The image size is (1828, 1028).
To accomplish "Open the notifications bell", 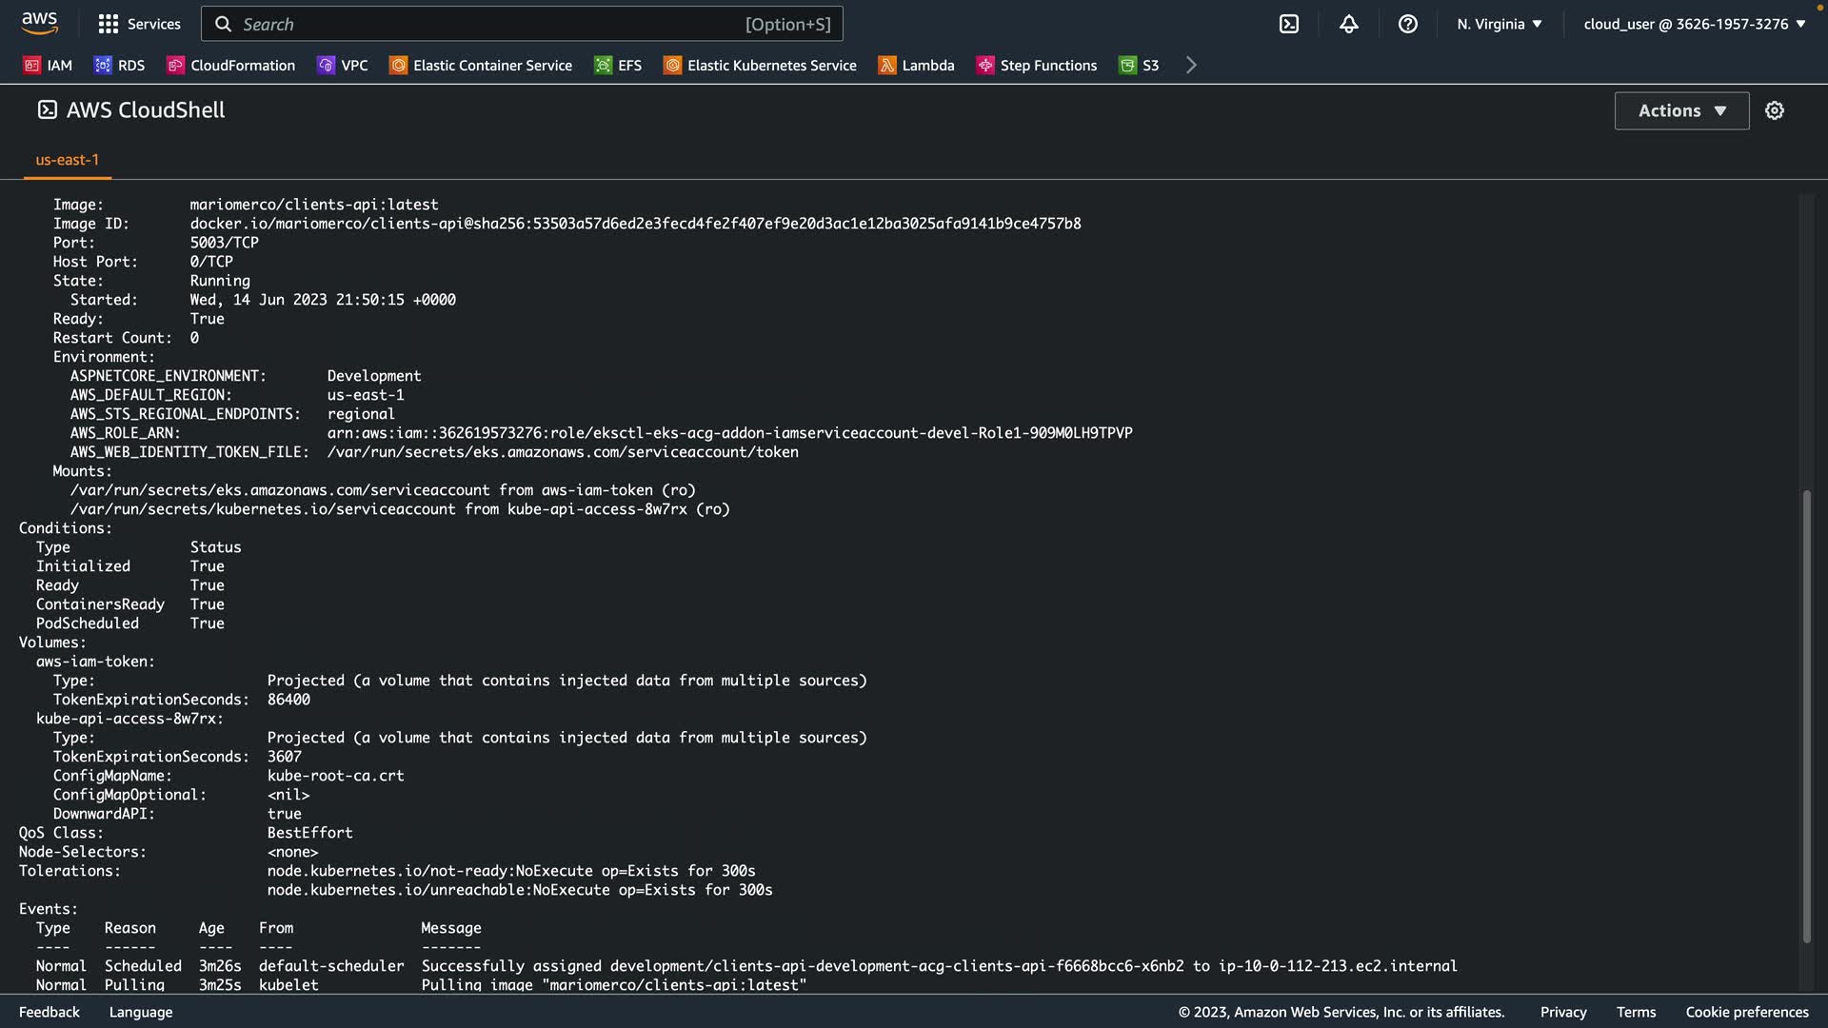I will point(1348,24).
